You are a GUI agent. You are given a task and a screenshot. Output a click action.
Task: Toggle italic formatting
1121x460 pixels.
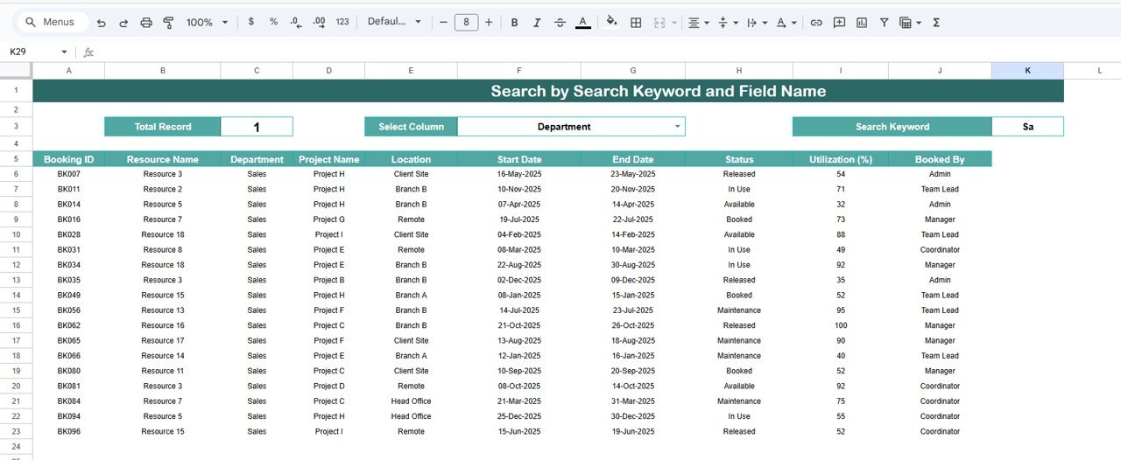pos(537,22)
